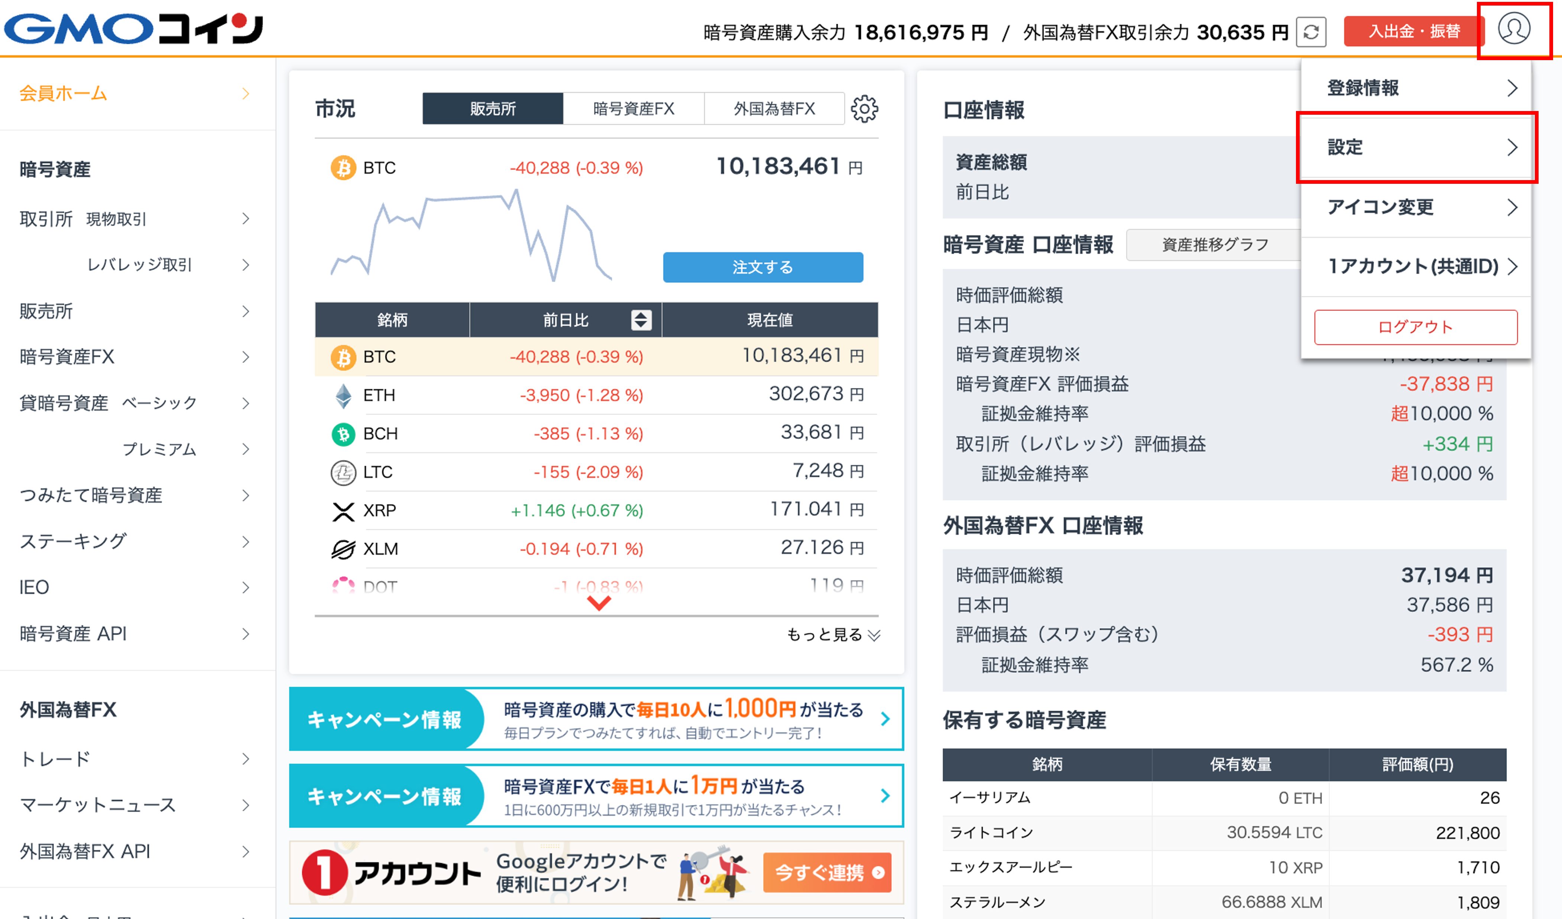Click 資産推移グラフ button

pyautogui.click(x=1215, y=245)
